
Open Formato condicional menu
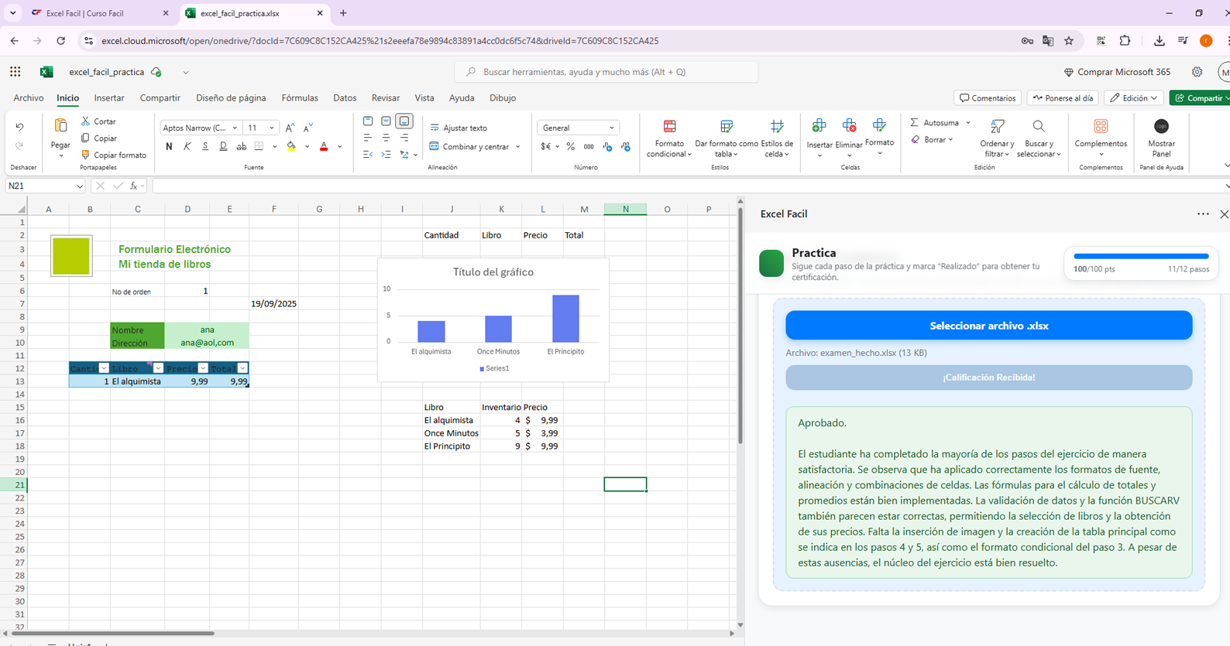point(669,138)
